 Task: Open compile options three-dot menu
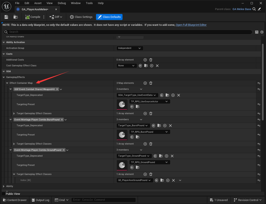(x=44, y=17)
